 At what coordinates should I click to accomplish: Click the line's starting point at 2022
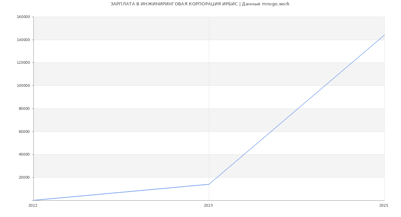[34, 200]
